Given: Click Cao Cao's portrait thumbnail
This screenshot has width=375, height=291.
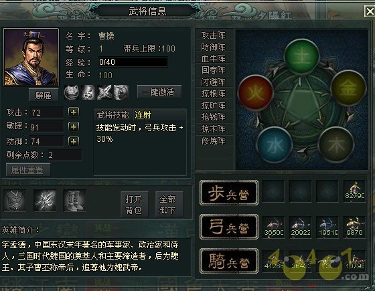Looking at the screenshot, I should [31, 57].
